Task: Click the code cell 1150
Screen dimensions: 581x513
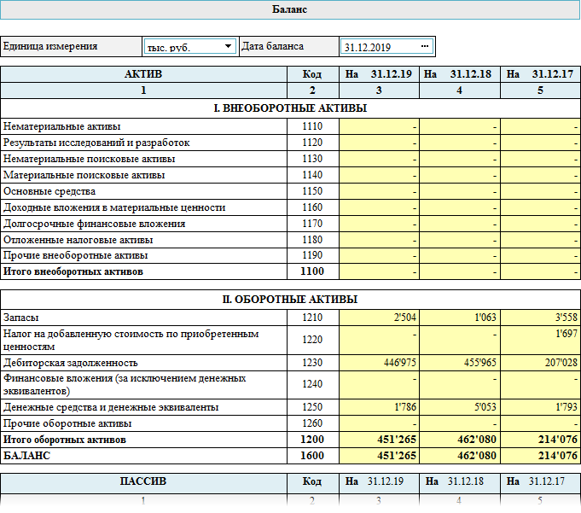Action: pyautogui.click(x=312, y=191)
